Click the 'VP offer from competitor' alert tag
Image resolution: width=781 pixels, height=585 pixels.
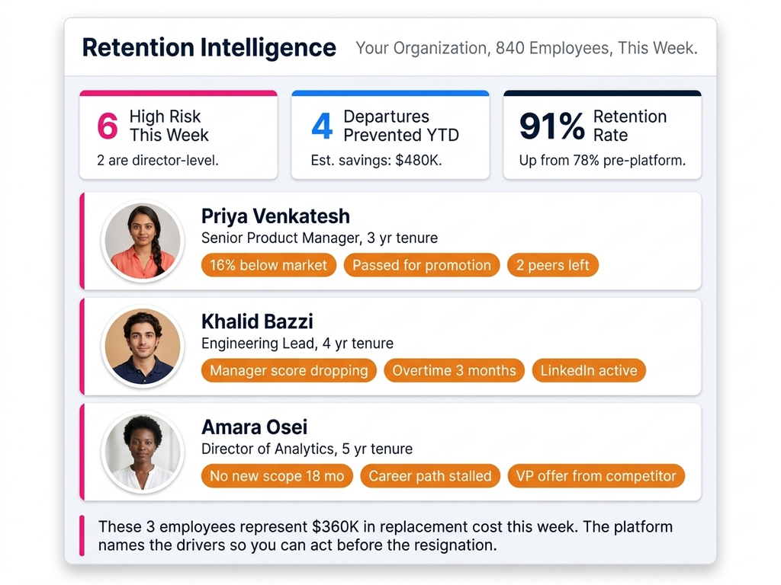(596, 475)
